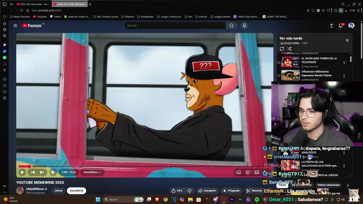Open Opera sidebar settings gear
Image resolution: width=363 pixels, height=204 pixels.
pos(5,98)
